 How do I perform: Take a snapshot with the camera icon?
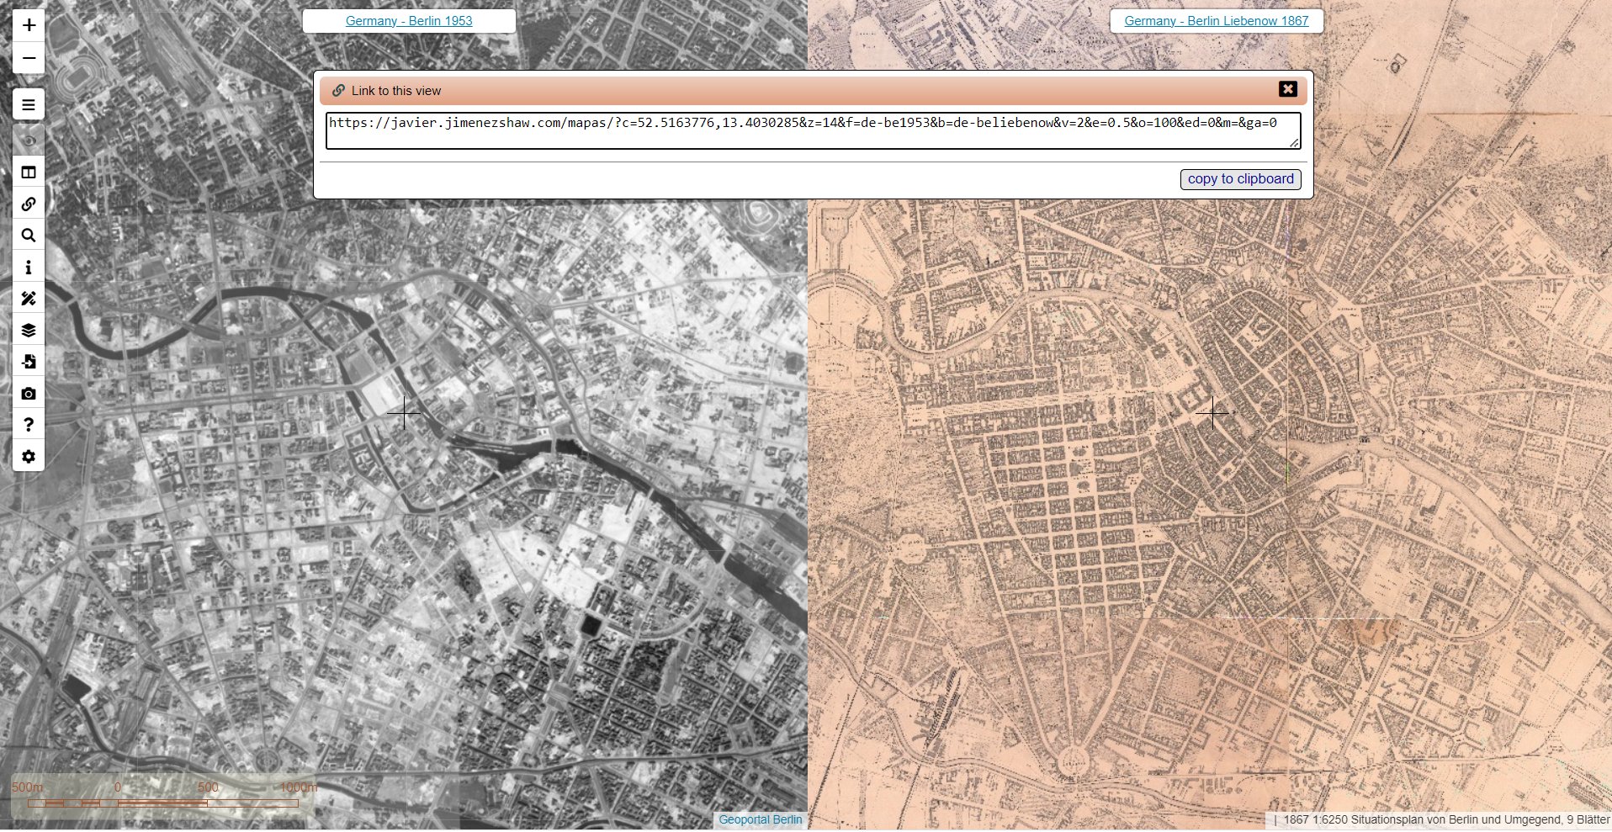29,394
